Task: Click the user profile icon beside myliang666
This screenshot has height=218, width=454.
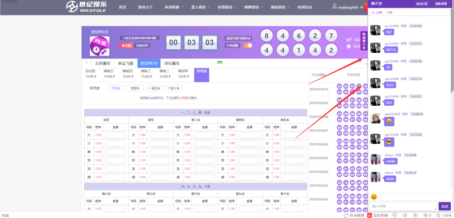Action: tap(334, 6)
